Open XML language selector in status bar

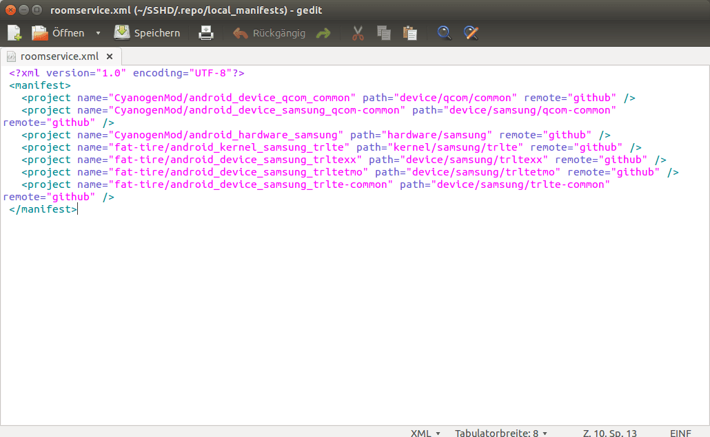click(425, 433)
